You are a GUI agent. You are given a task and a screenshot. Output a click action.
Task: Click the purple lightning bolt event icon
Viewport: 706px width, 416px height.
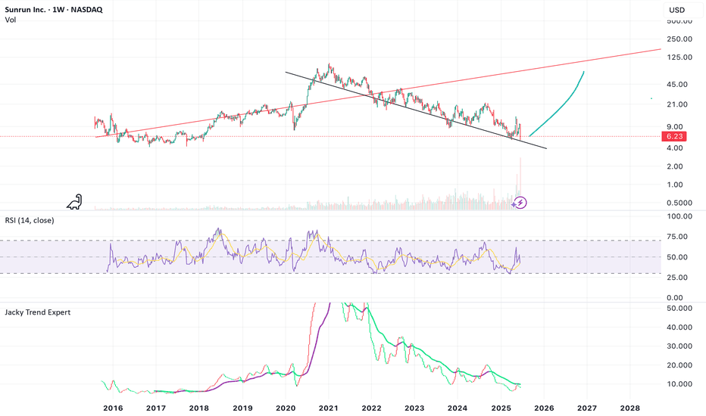point(520,203)
